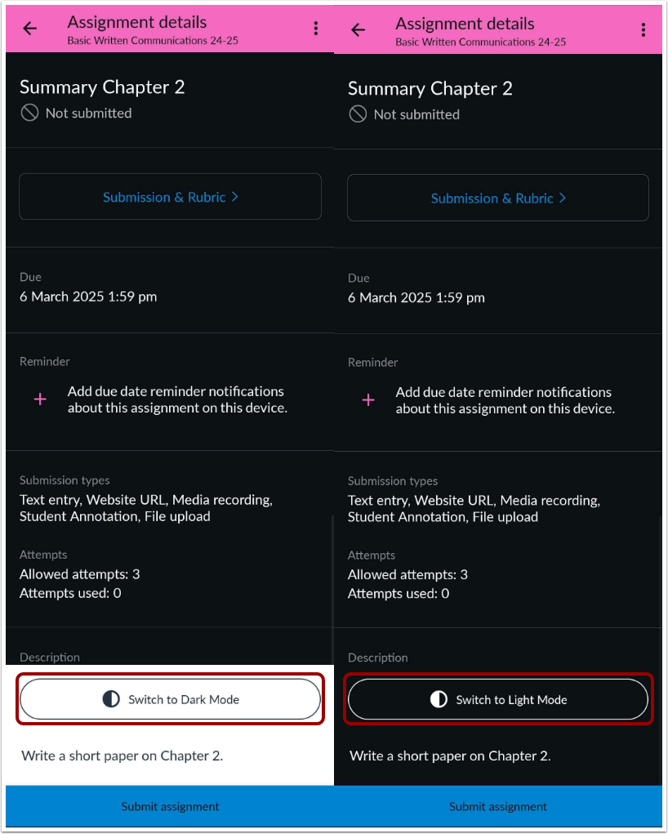Tap the back arrow in the header
This screenshot has width=668, height=834.
[29, 29]
